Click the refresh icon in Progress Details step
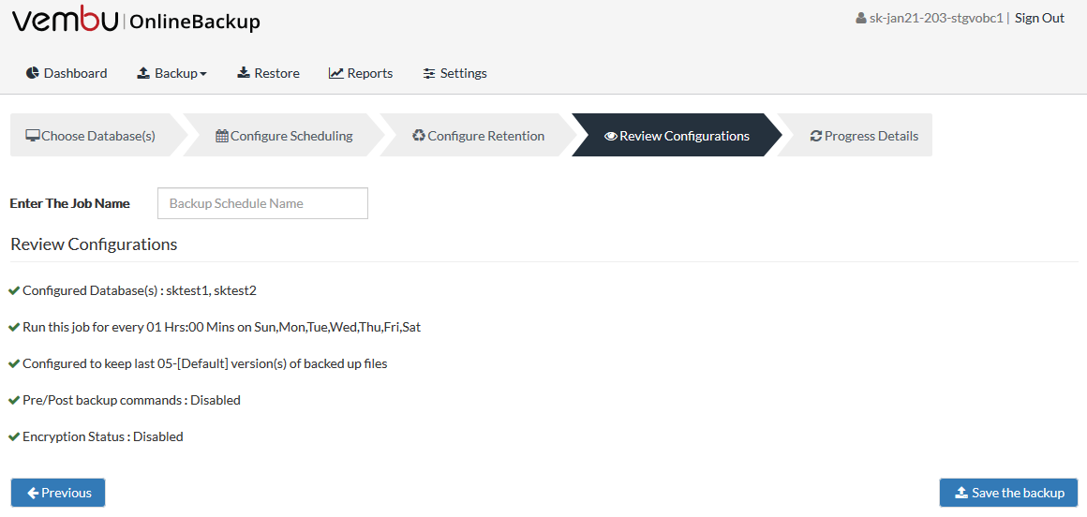The width and height of the screenshot is (1087, 517). click(816, 136)
